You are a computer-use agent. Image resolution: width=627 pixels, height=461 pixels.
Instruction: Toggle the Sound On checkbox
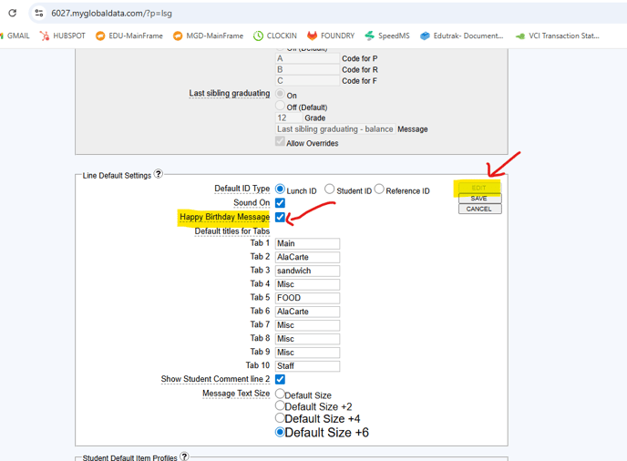tap(280, 203)
